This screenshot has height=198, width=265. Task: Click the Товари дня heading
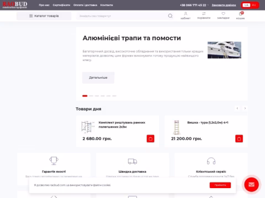(88, 109)
